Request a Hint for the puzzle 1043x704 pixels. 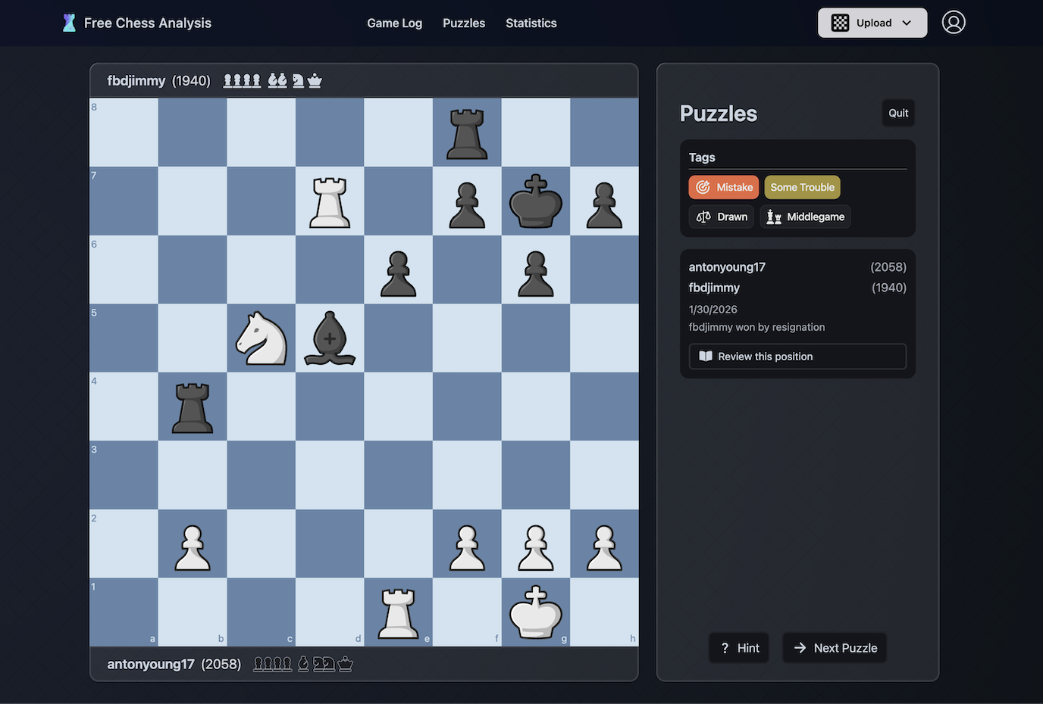click(739, 648)
